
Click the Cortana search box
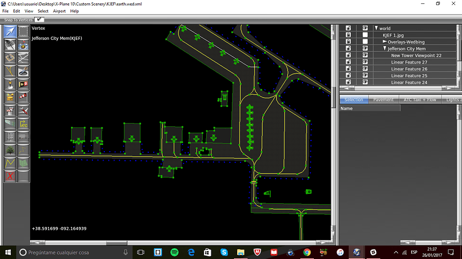tap(73, 252)
